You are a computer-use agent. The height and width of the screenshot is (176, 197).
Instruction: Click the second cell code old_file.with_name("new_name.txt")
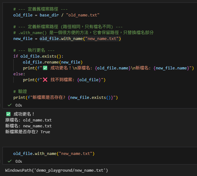pos(54,154)
